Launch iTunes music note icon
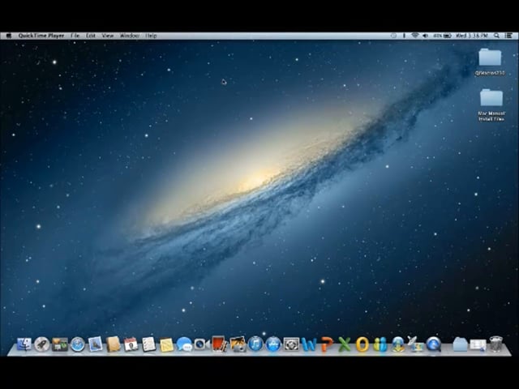 pos(255,344)
